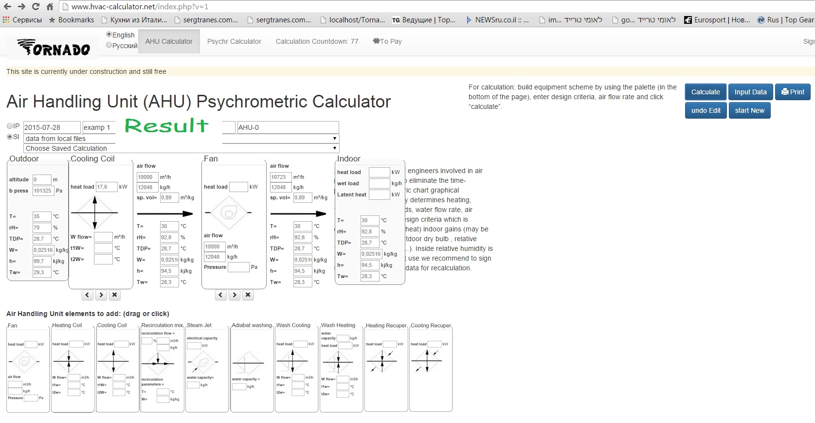Viewport: 815px width, 423px height.
Task: Click the Indoor heat load input
Action: (x=379, y=172)
